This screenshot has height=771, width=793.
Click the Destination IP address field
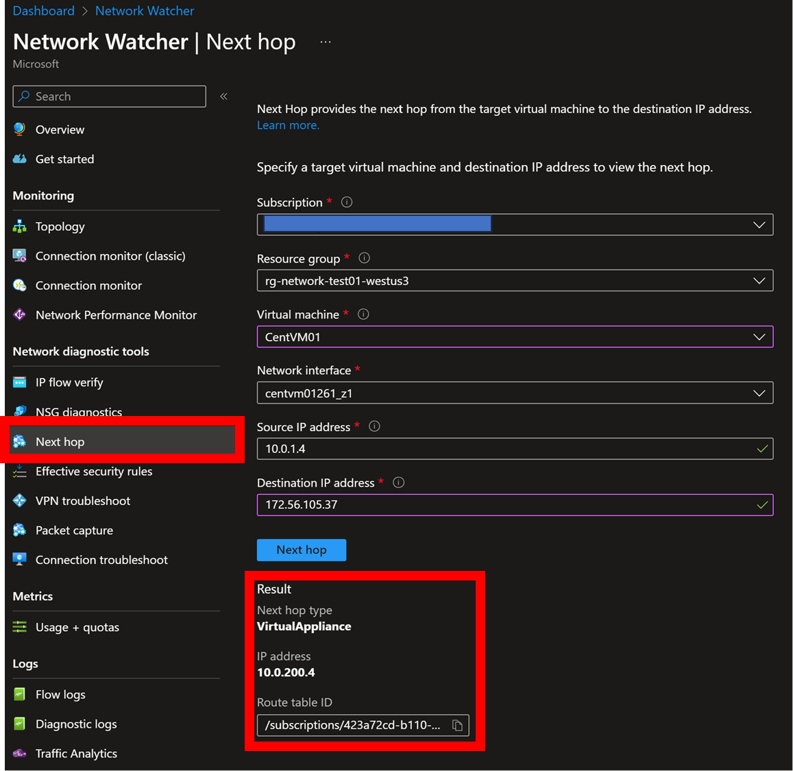[515, 504]
